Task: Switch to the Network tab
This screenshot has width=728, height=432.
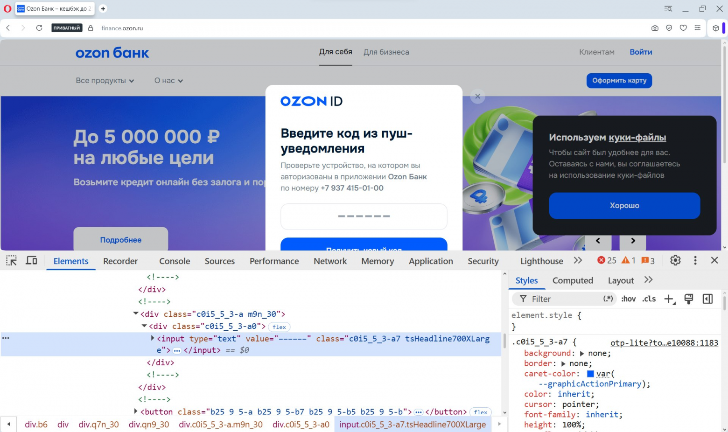Action: [x=330, y=261]
